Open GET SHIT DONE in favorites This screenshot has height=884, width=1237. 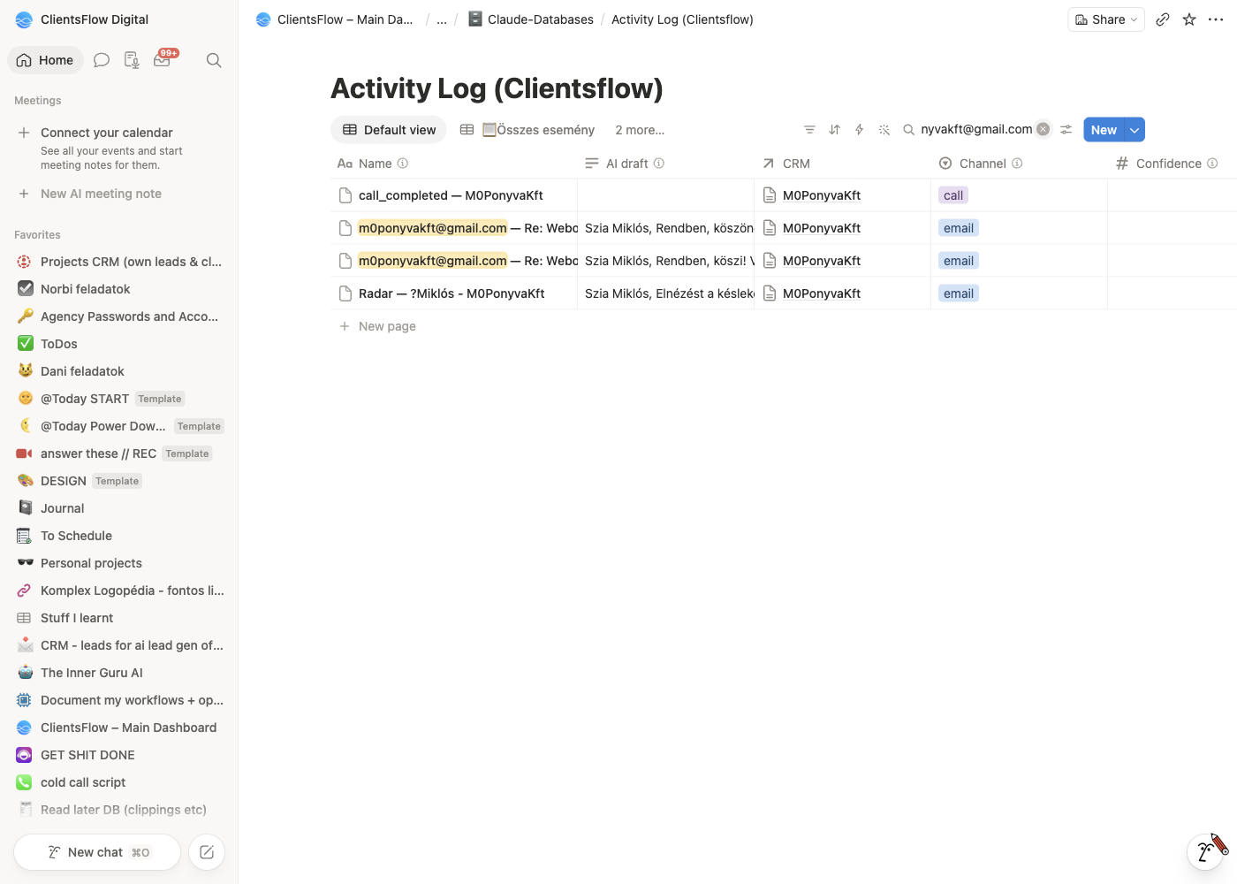[120, 755]
